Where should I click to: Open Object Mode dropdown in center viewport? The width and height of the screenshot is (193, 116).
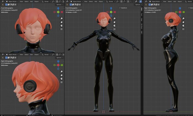click(x=76, y=1)
